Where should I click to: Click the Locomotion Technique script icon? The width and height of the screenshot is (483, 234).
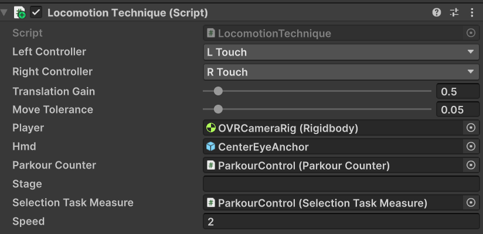(x=19, y=12)
